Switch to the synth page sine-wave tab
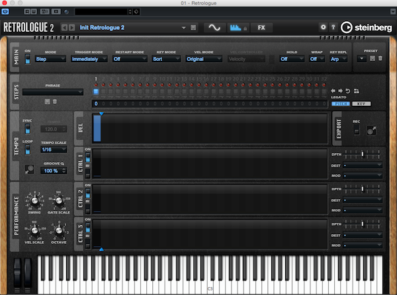Viewport: 397px width, 295px height. tap(214, 27)
